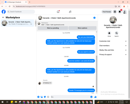The width and height of the screenshot is (130, 104).
Task: Expand Customize chat section
Action: click(113, 41)
